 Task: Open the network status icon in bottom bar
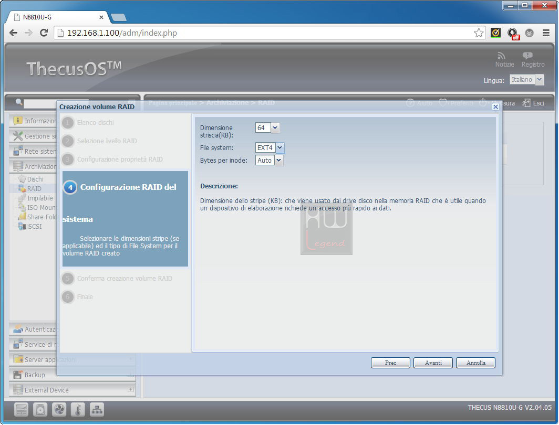97,410
